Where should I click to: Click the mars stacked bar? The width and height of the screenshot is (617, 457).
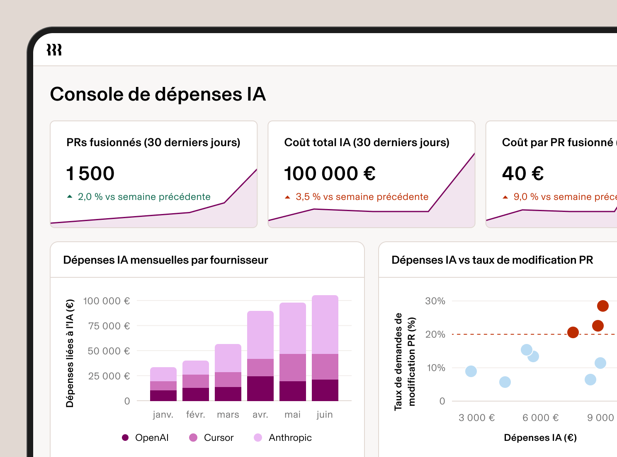coord(228,373)
